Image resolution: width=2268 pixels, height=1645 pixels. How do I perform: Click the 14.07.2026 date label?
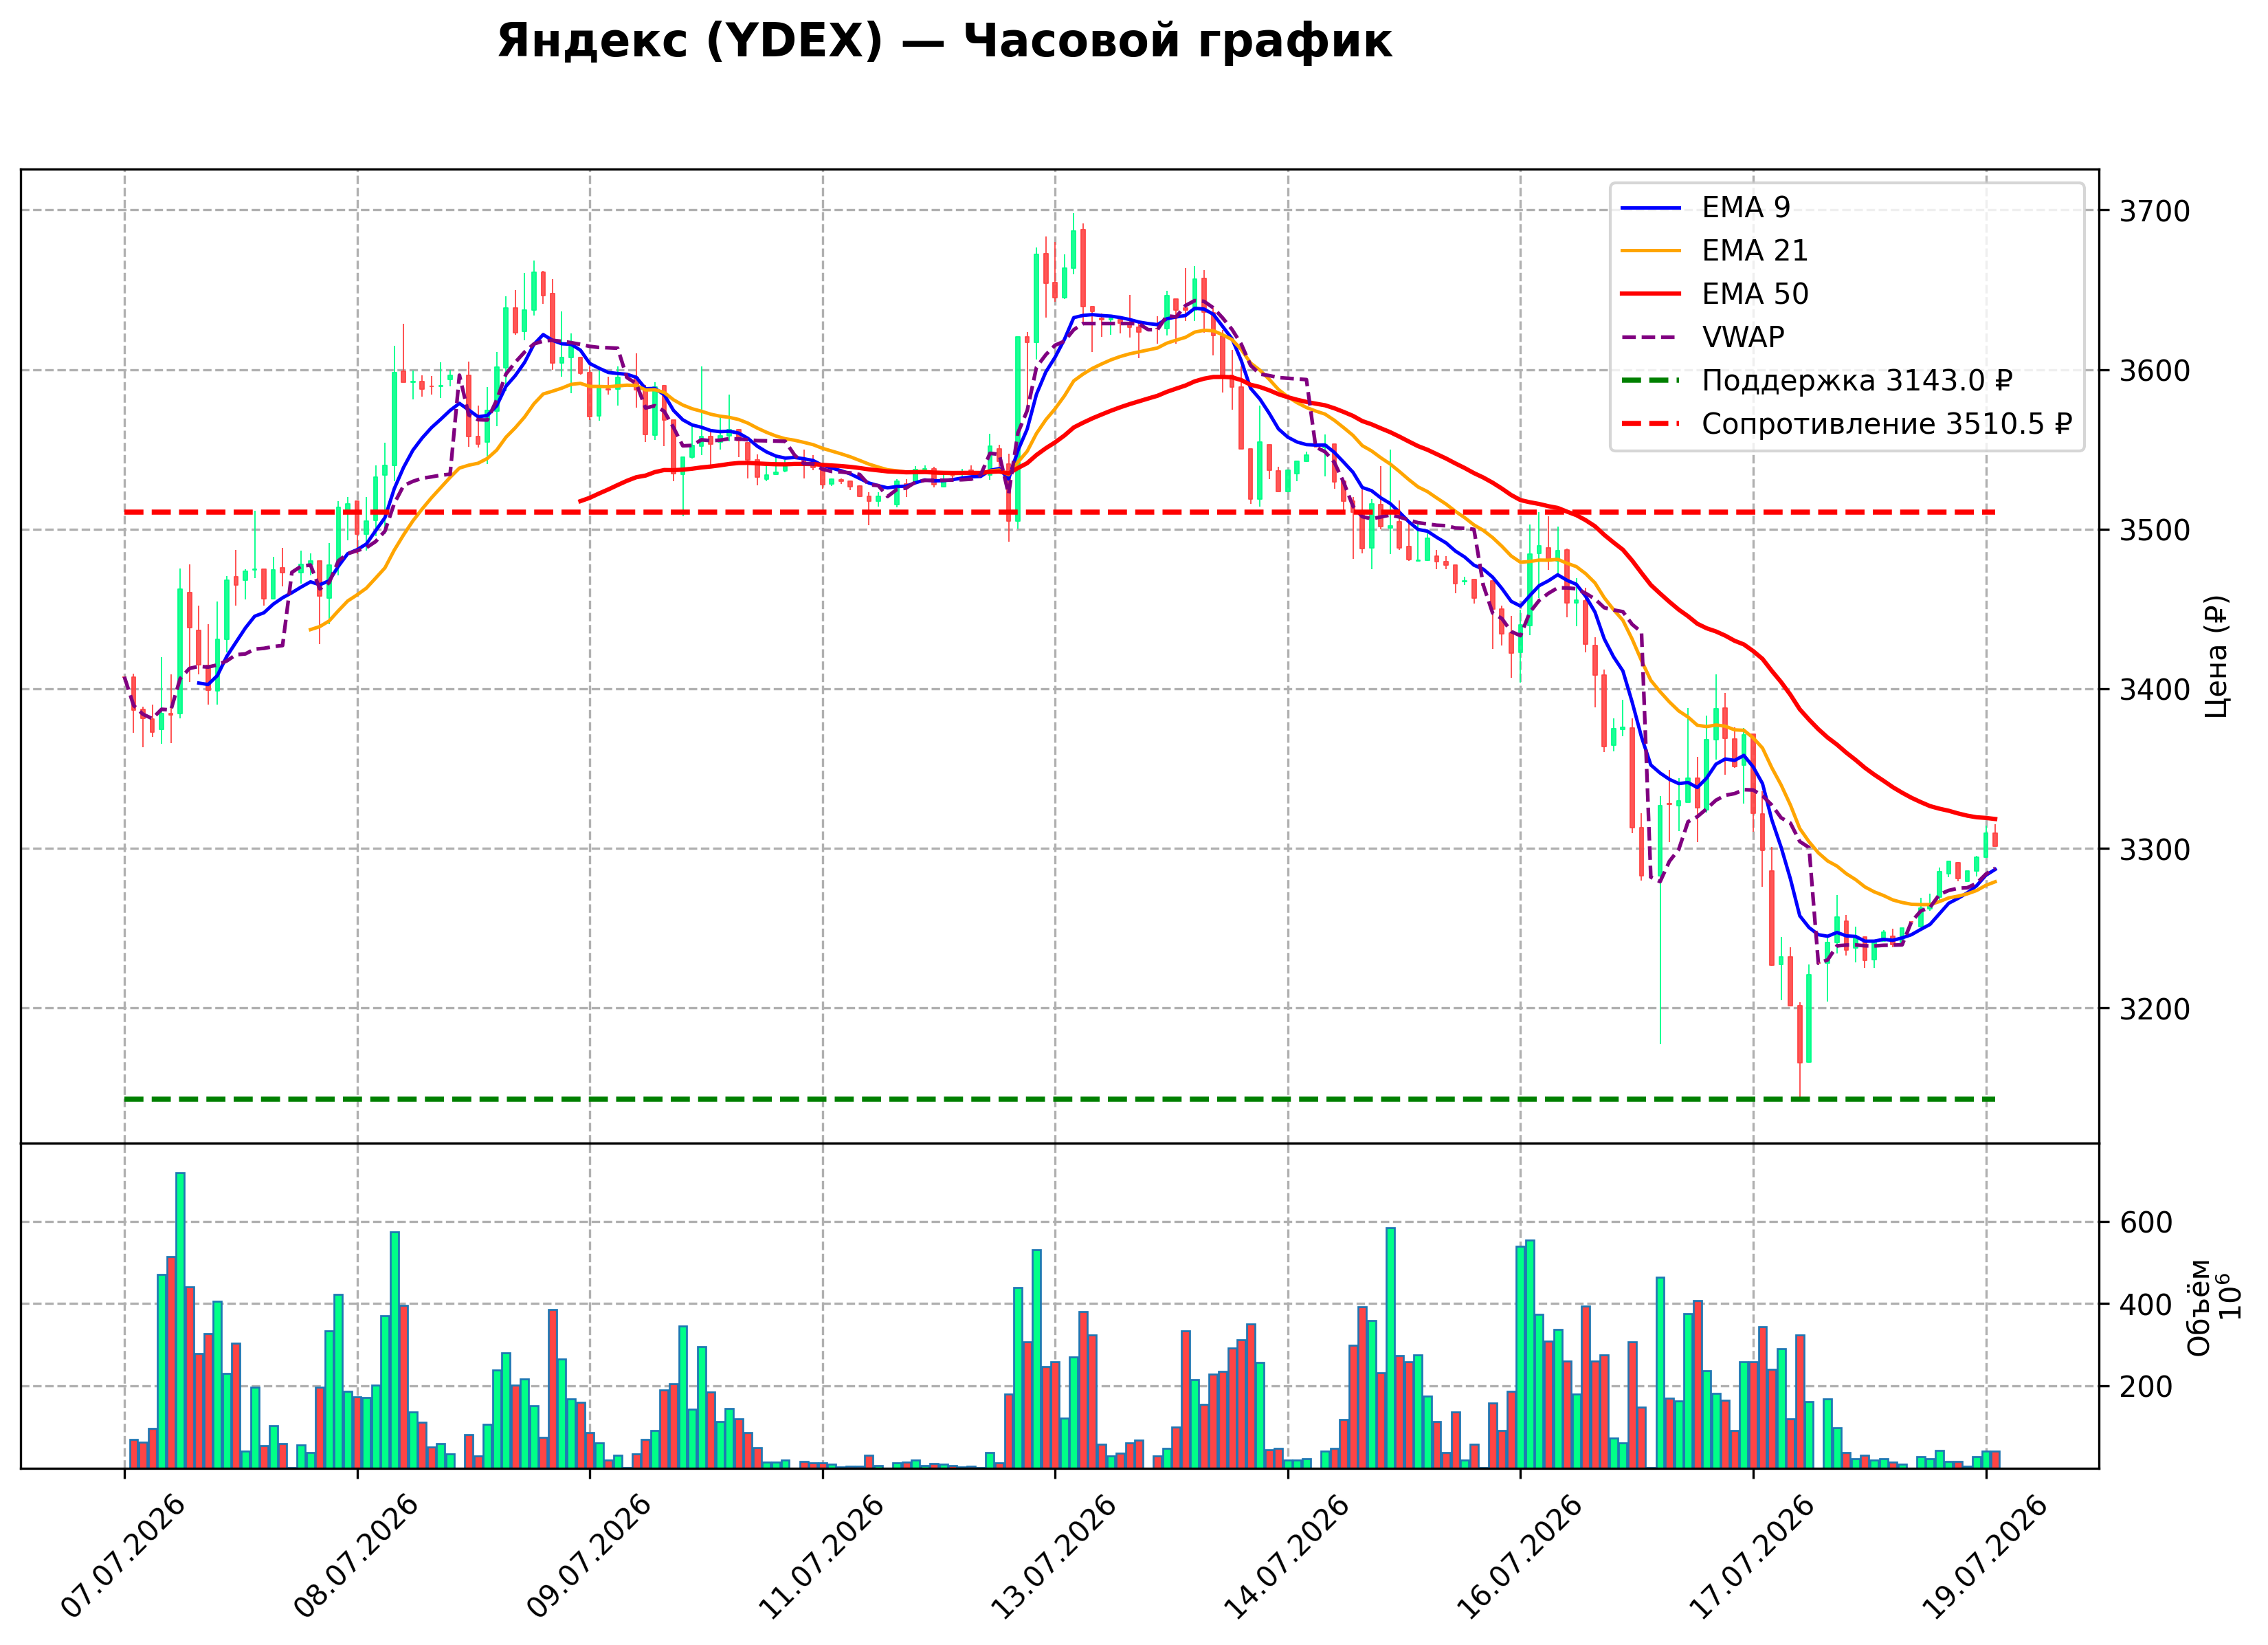pos(1287,1557)
